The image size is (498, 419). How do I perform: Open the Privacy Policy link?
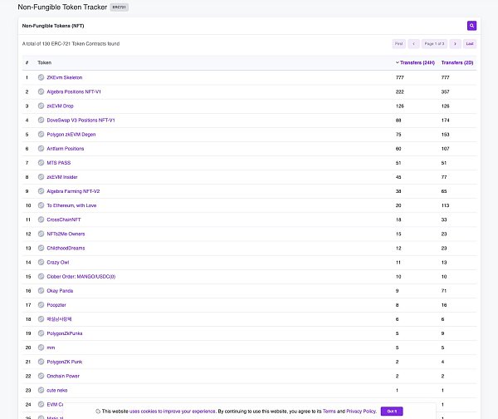pos(360,411)
